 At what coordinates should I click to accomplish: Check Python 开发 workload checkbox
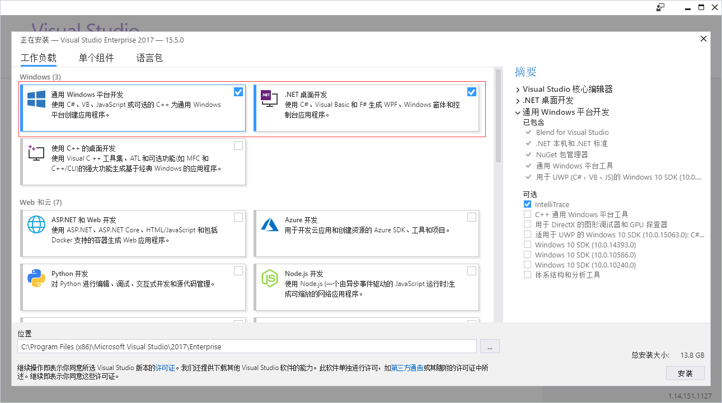pyautogui.click(x=238, y=271)
